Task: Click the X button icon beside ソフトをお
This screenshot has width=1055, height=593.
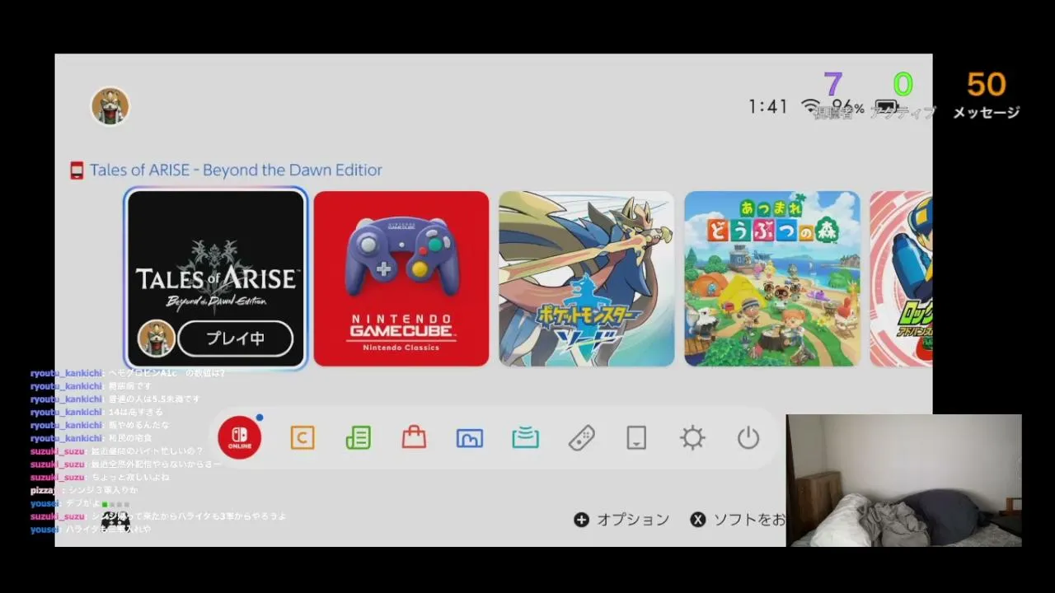Action: click(698, 520)
